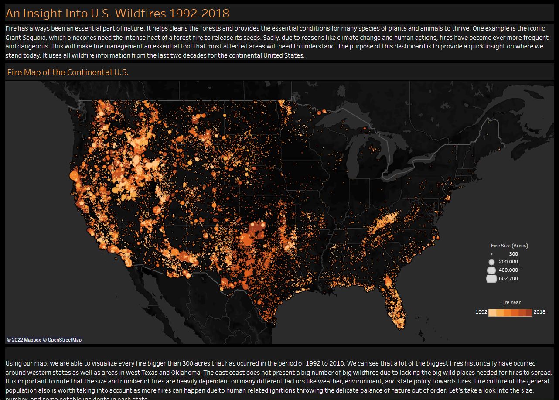Open the Mapbox attribution link
The image size is (559, 400).
24,340
